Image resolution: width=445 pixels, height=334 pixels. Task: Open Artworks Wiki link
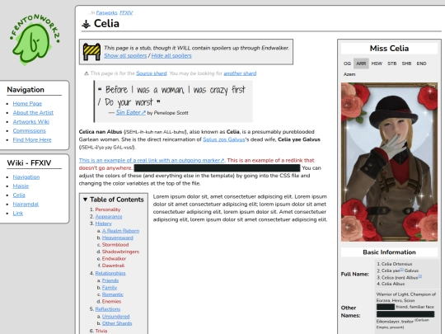tap(31, 122)
